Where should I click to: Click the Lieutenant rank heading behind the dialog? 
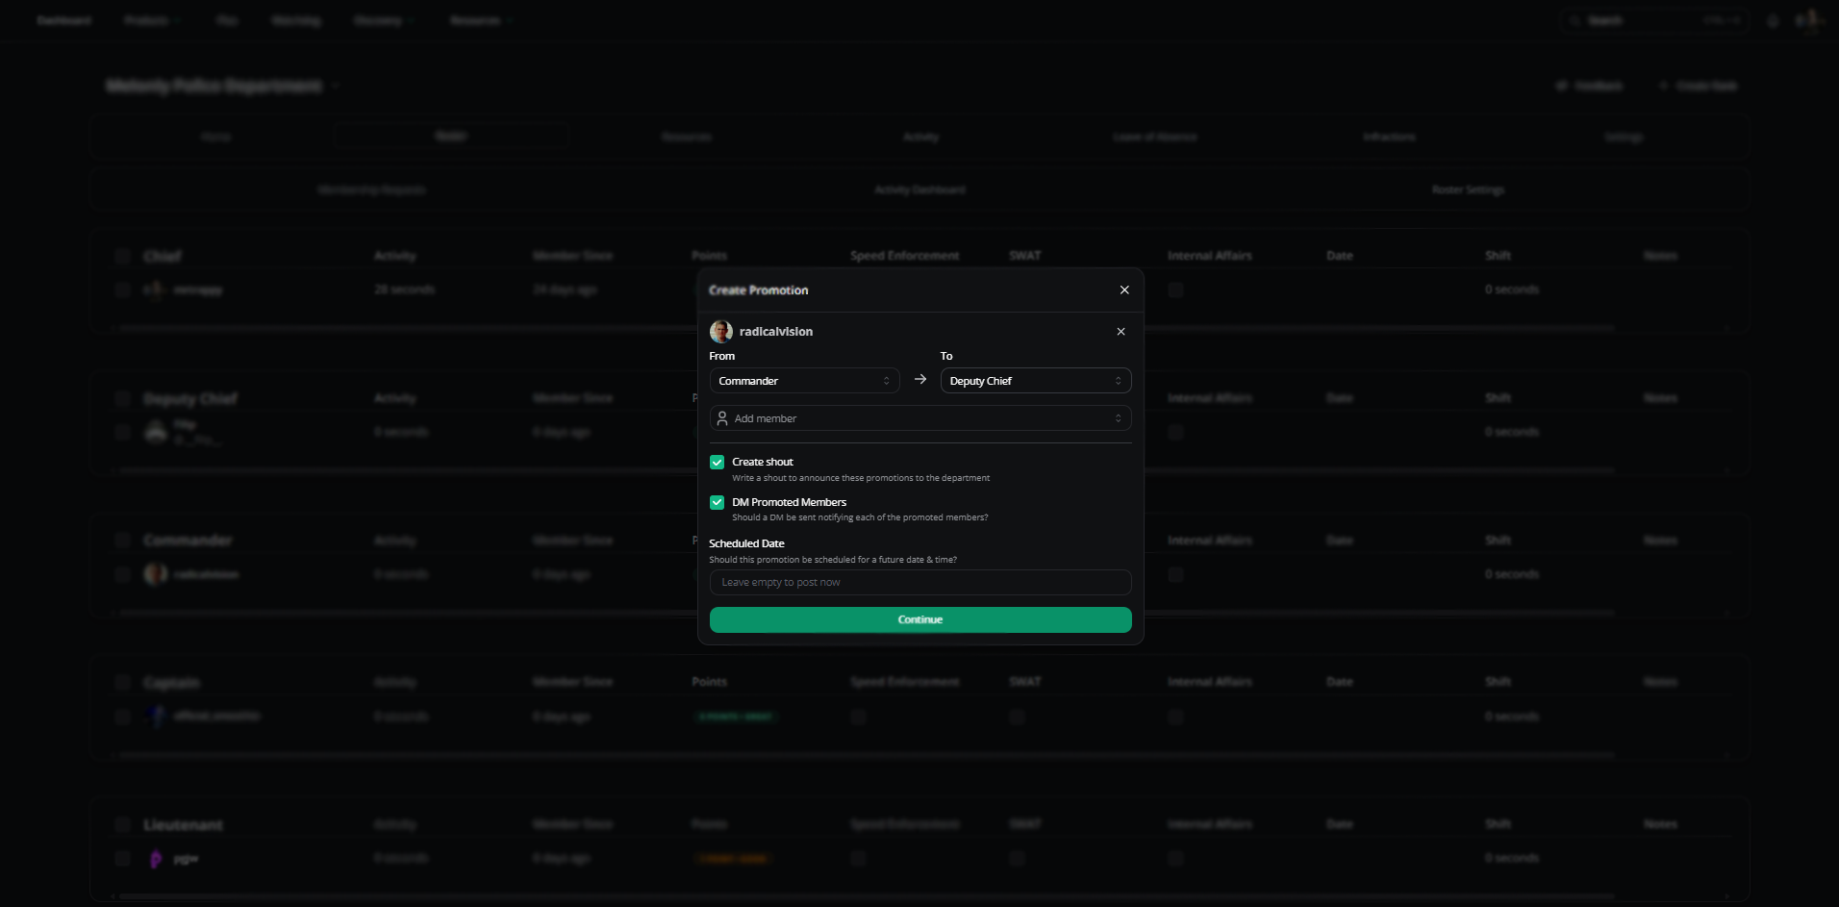tap(183, 824)
